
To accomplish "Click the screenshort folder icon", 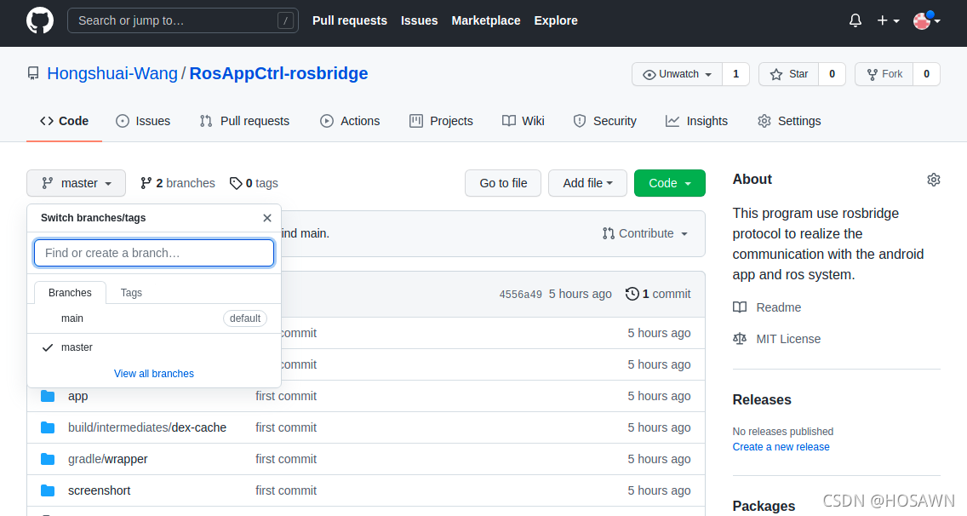I will click(48, 490).
